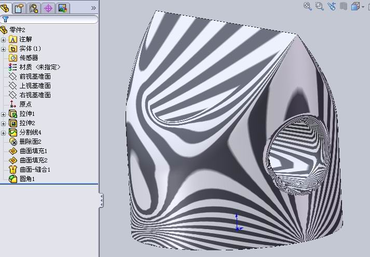Click the Zoom to Area view icon
The width and height of the screenshot is (370, 257).
point(320,6)
